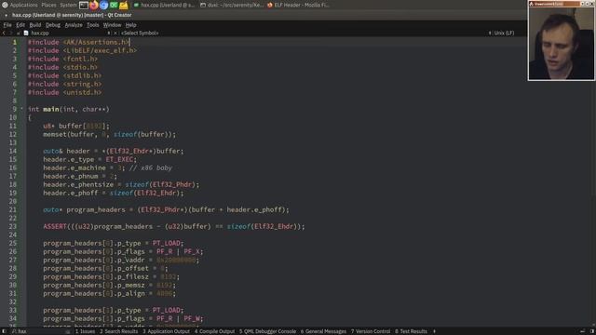
Task: Switch to the ELF Header Mozilla Firefox window
Action: pos(298,6)
